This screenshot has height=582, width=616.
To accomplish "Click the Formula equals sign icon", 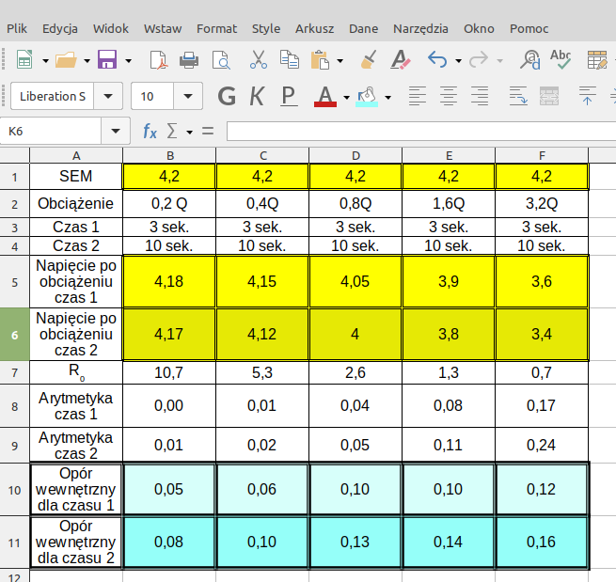I will [x=208, y=131].
